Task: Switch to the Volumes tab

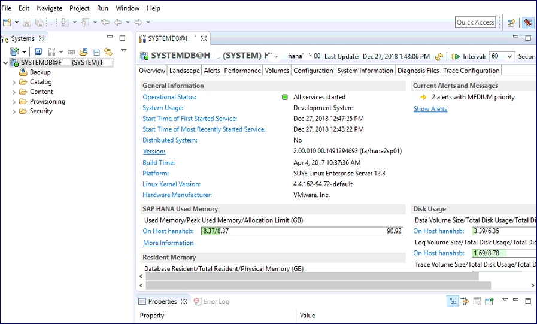Action: pos(277,71)
